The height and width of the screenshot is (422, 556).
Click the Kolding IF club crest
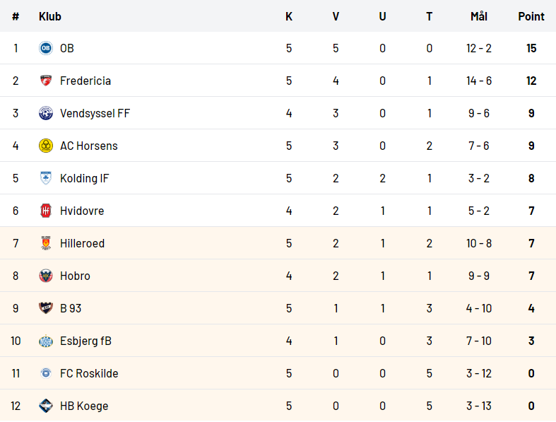coord(46,178)
